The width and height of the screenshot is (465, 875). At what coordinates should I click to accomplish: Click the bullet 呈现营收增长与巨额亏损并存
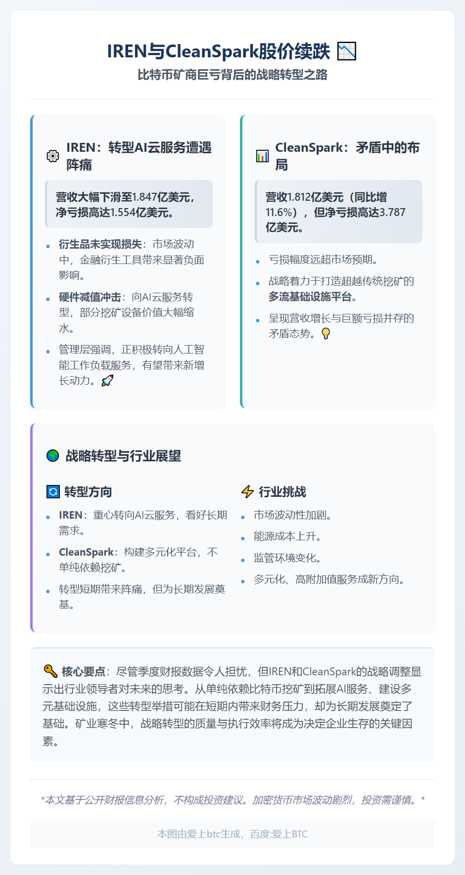(341, 326)
